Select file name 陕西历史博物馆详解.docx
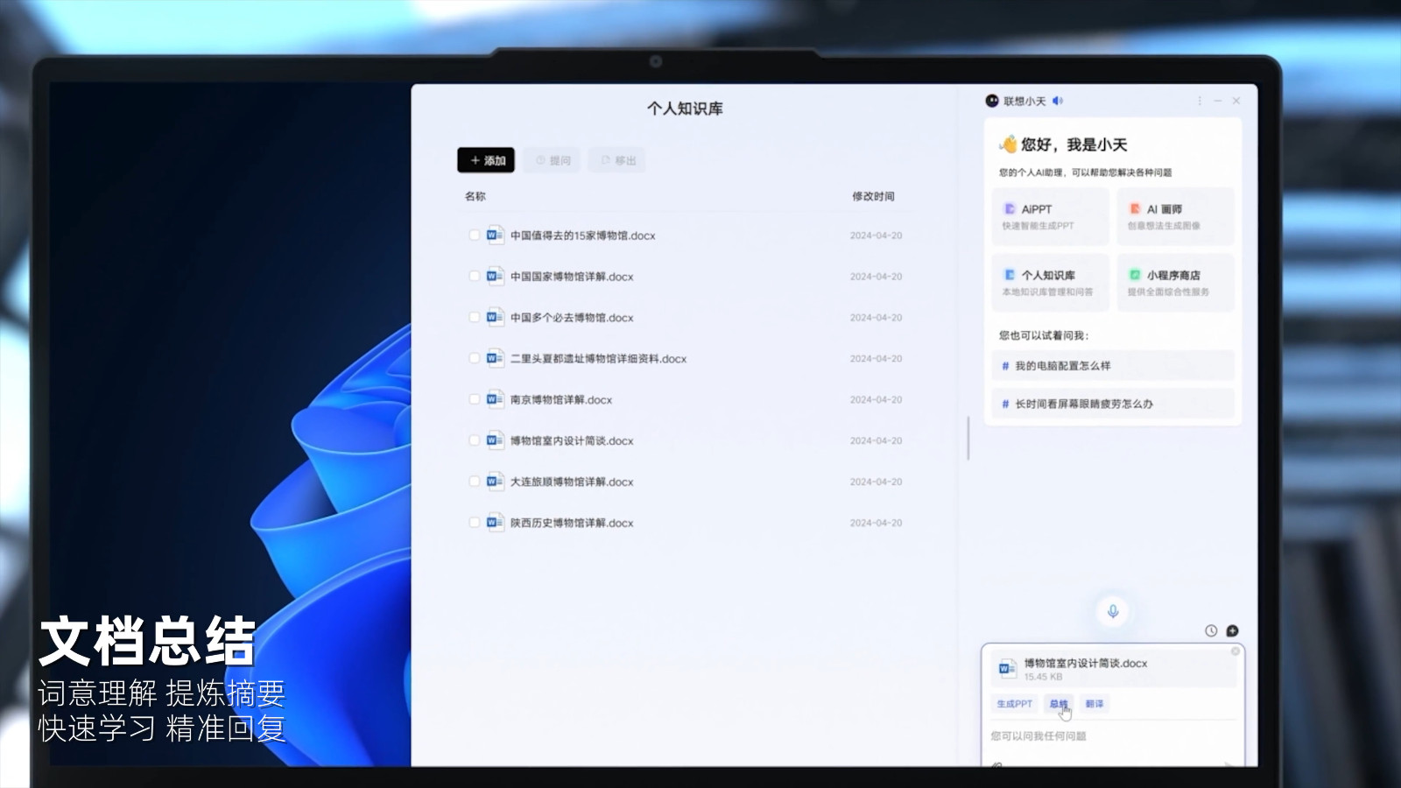Viewport: 1401px width, 788px height. point(572,524)
